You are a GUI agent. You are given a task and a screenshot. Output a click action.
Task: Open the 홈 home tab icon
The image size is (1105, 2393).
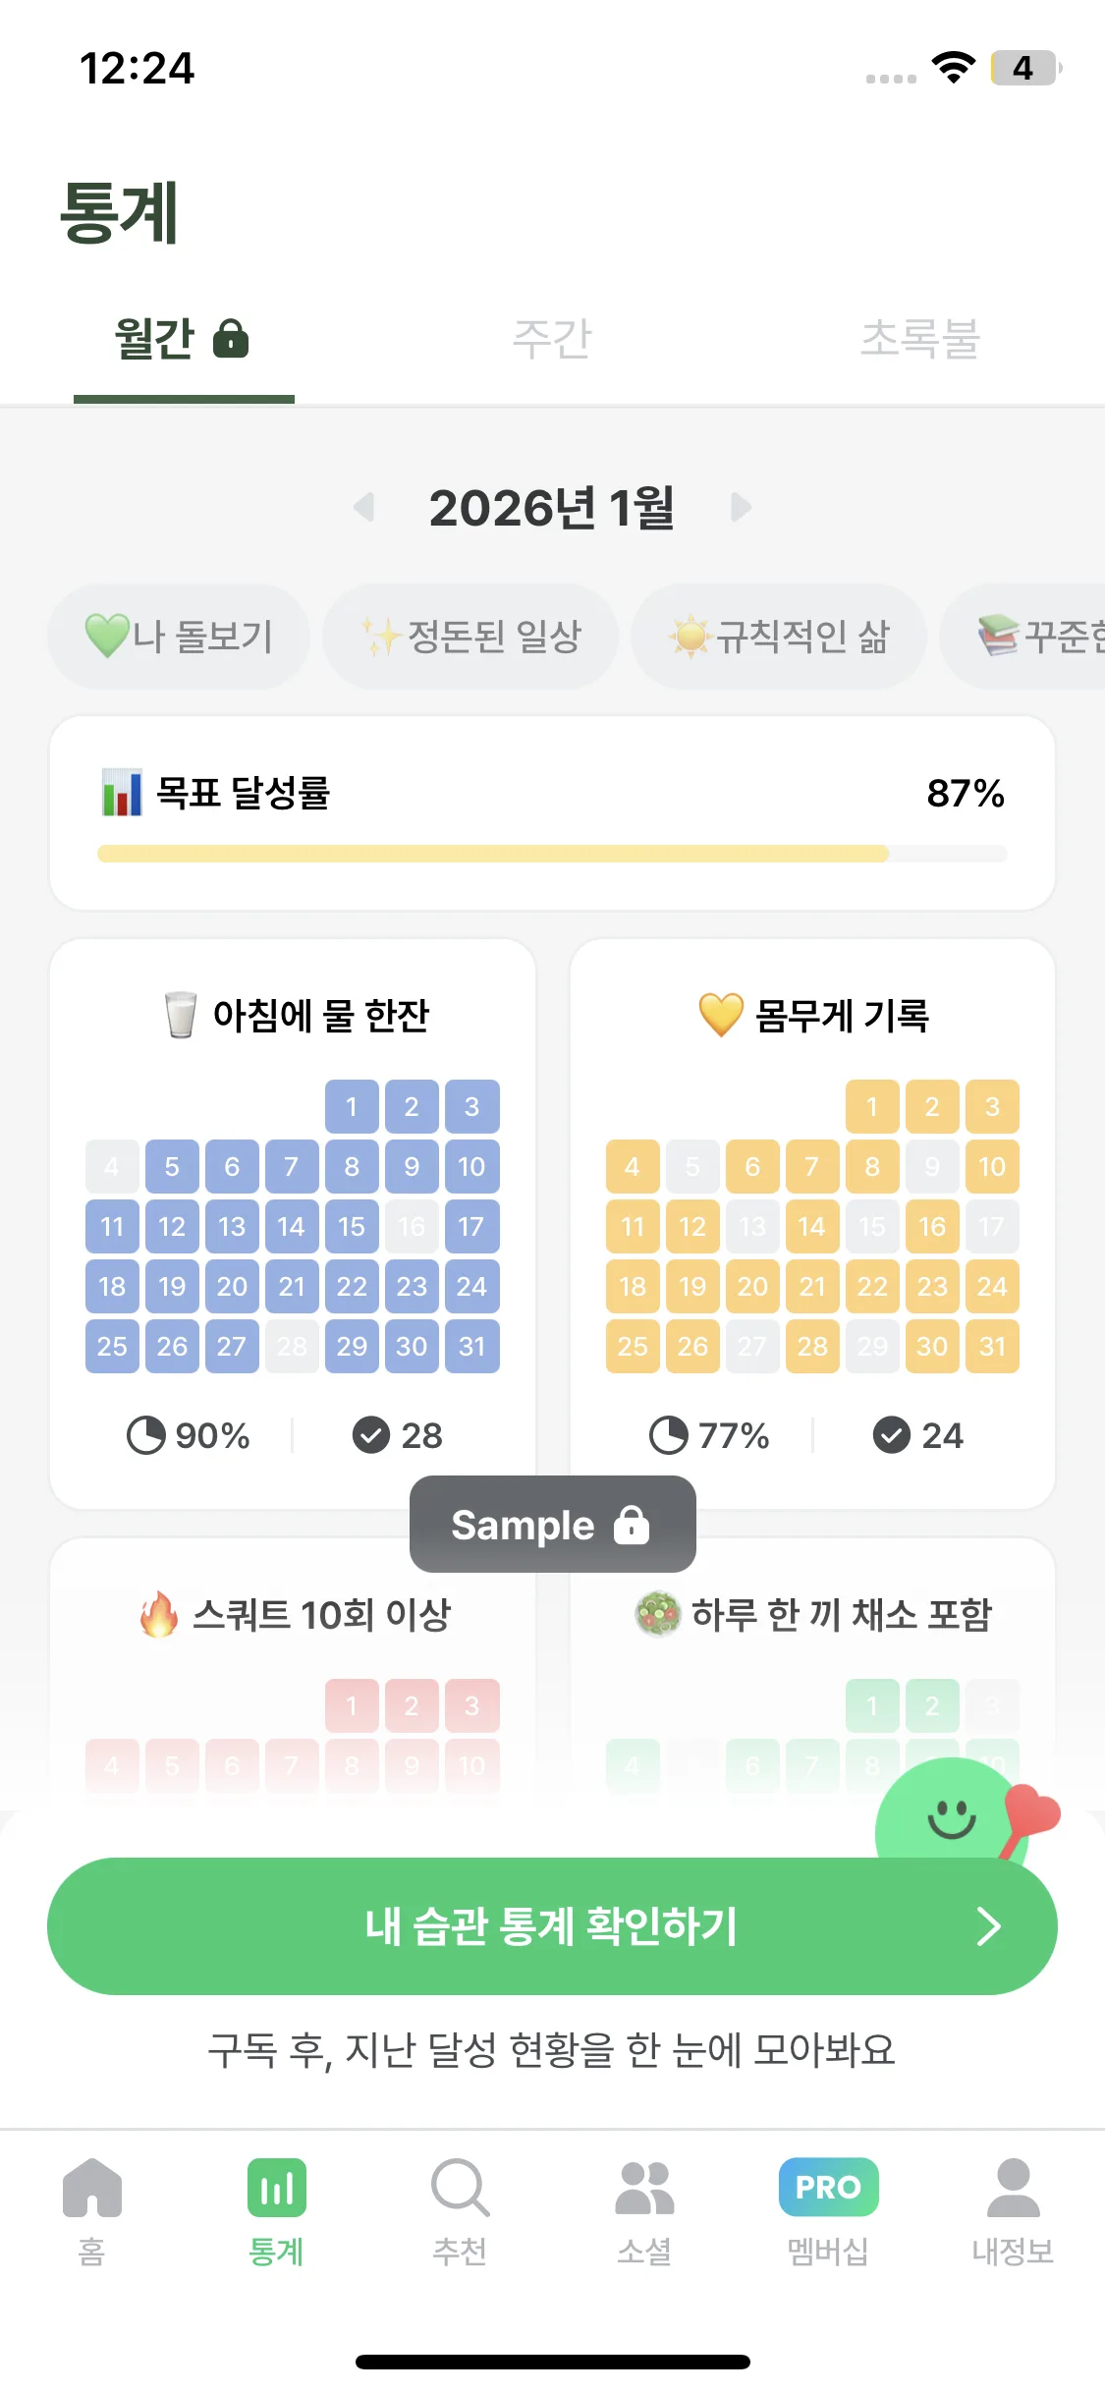point(91,2187)
